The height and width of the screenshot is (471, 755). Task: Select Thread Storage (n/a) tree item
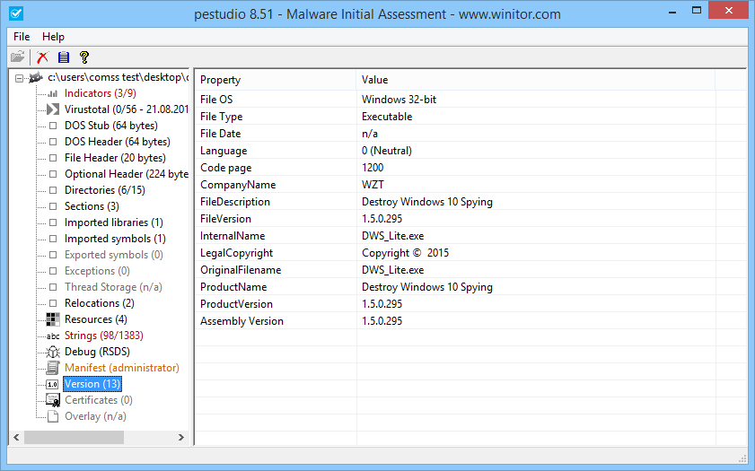coord(113,287)
